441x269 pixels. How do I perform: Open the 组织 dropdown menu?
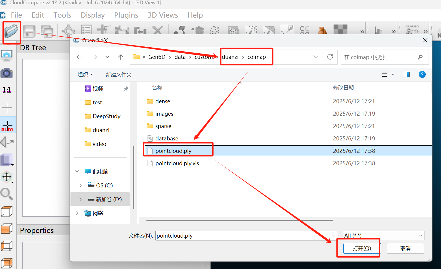[x=85, y=74]
